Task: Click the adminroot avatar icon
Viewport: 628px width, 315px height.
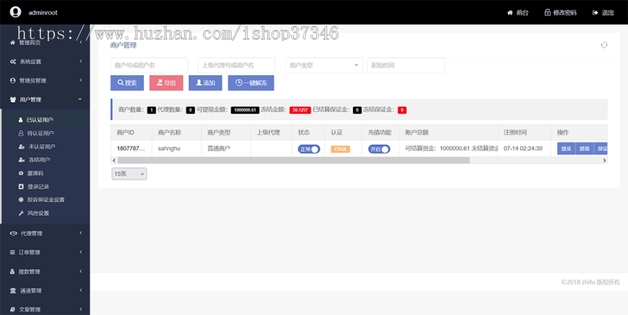Action: pos(15,12)
